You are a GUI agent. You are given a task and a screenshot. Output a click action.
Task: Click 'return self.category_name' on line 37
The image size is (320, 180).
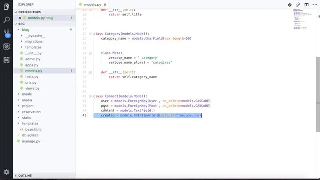[x=133, y=77]
